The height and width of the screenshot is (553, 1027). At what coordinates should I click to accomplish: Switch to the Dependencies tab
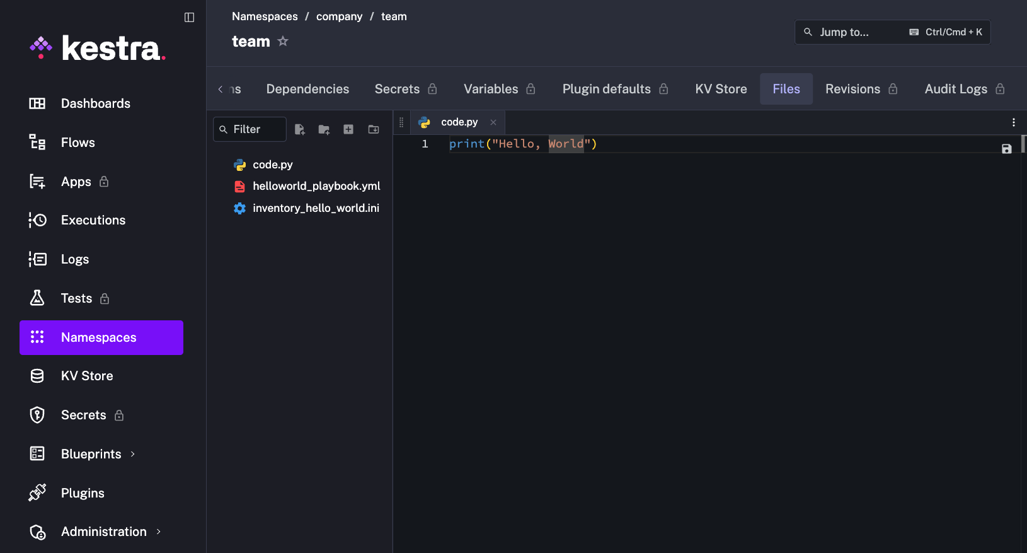[x=307, y=89]
